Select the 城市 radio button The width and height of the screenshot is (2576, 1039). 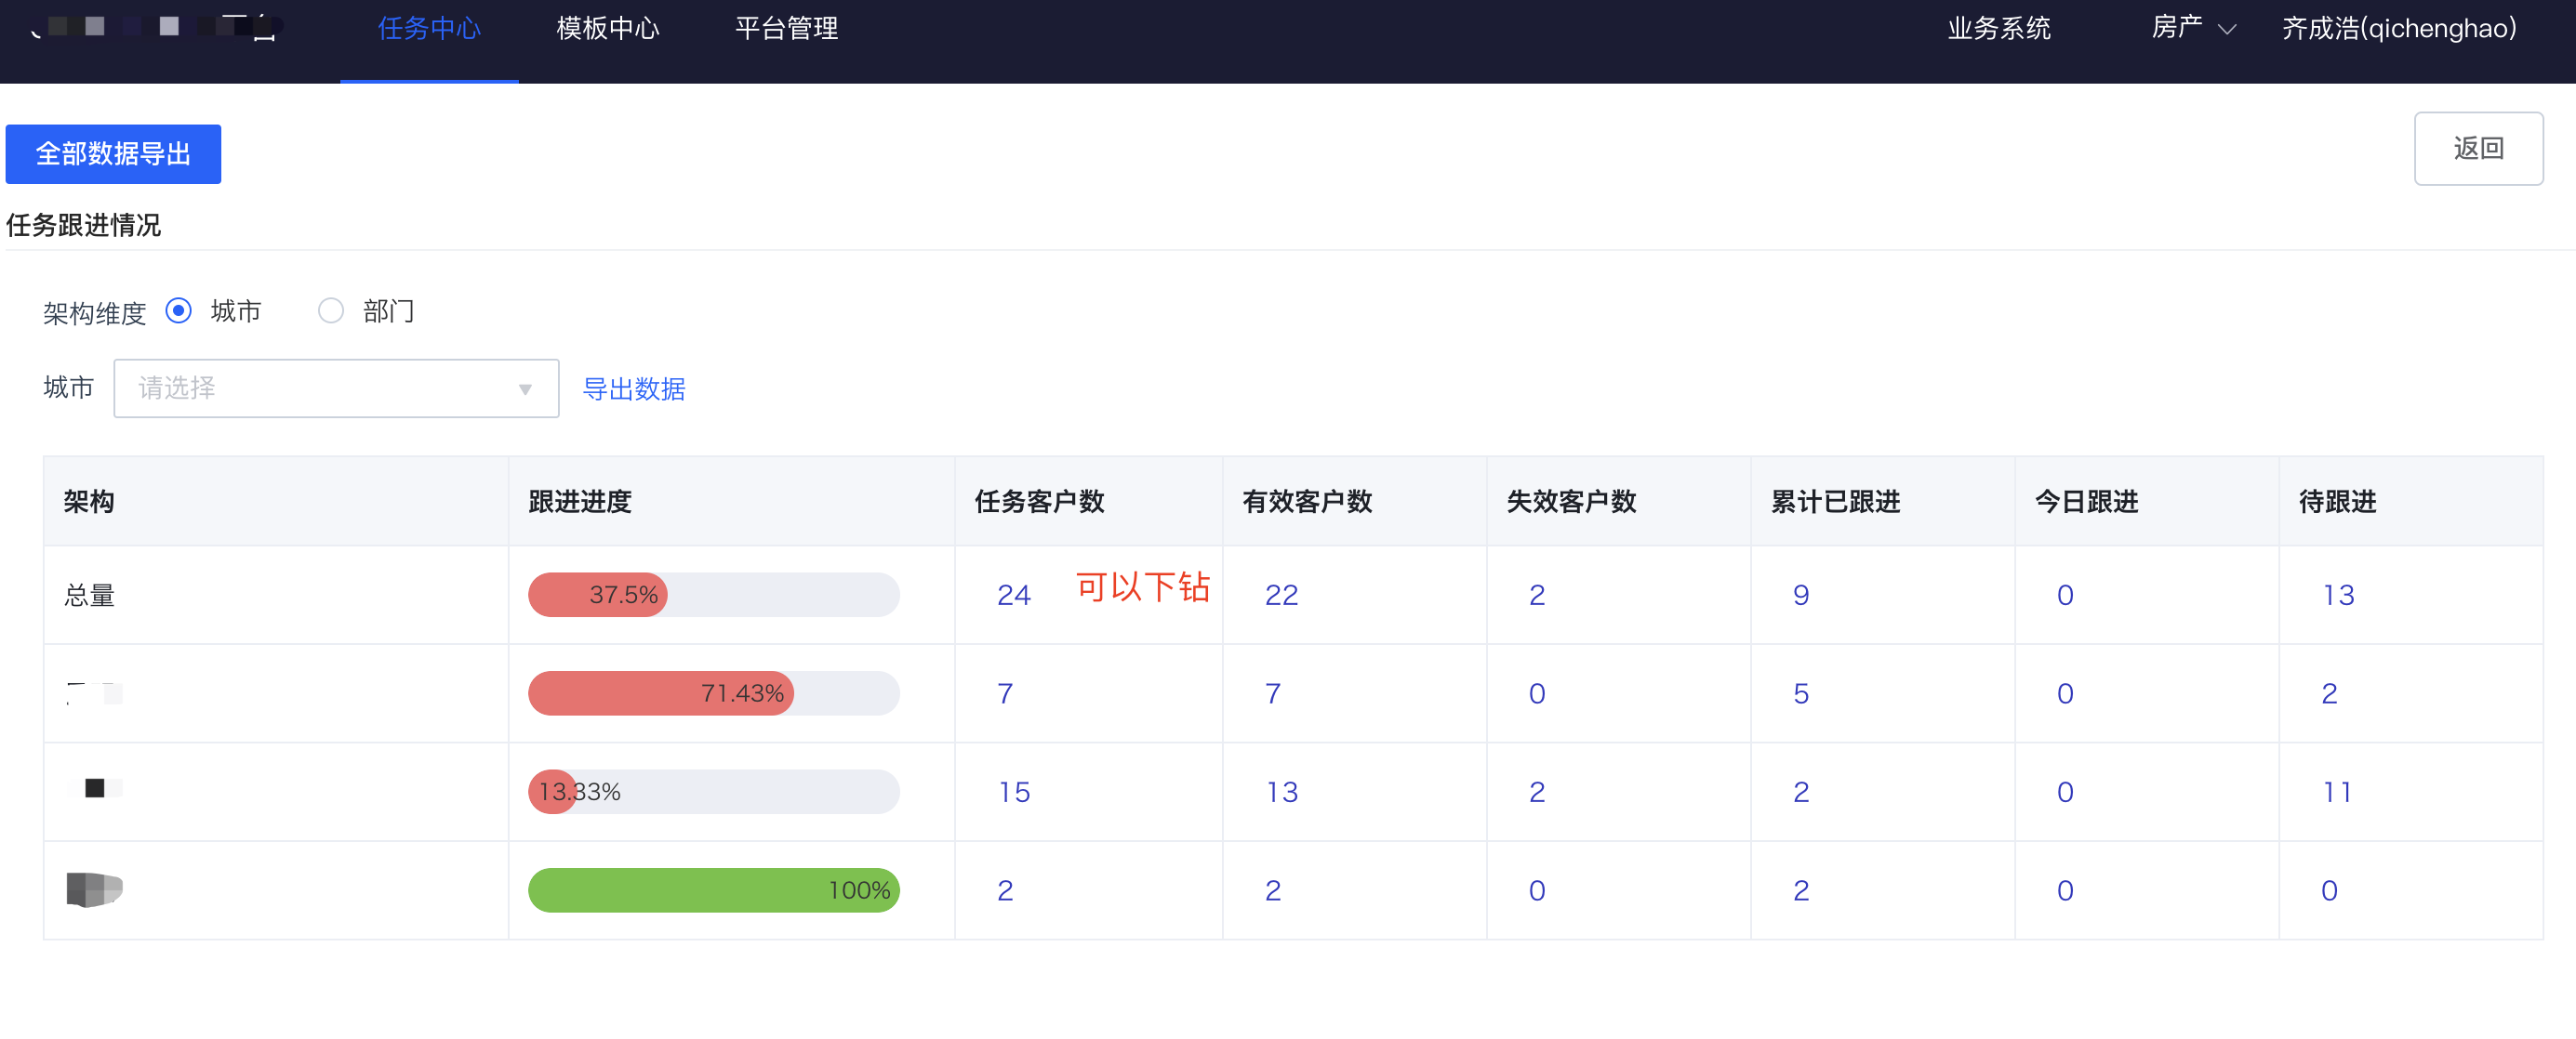pyautogui.click(x=179, y=310)
